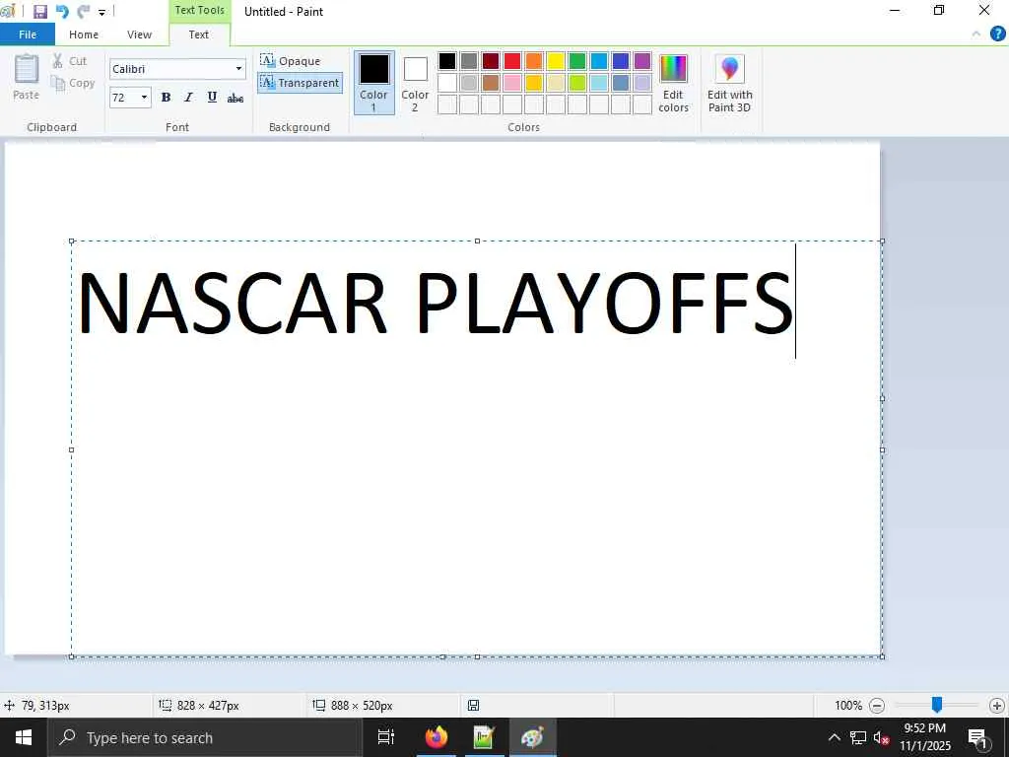The image size is (1009, 757).
Task: Pick the brown color swatch
Action: [491, 83]
